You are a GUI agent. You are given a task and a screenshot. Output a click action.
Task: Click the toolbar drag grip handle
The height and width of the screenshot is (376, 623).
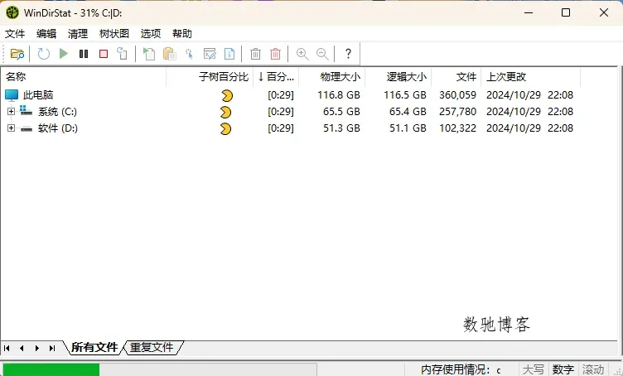coord(4,54)
